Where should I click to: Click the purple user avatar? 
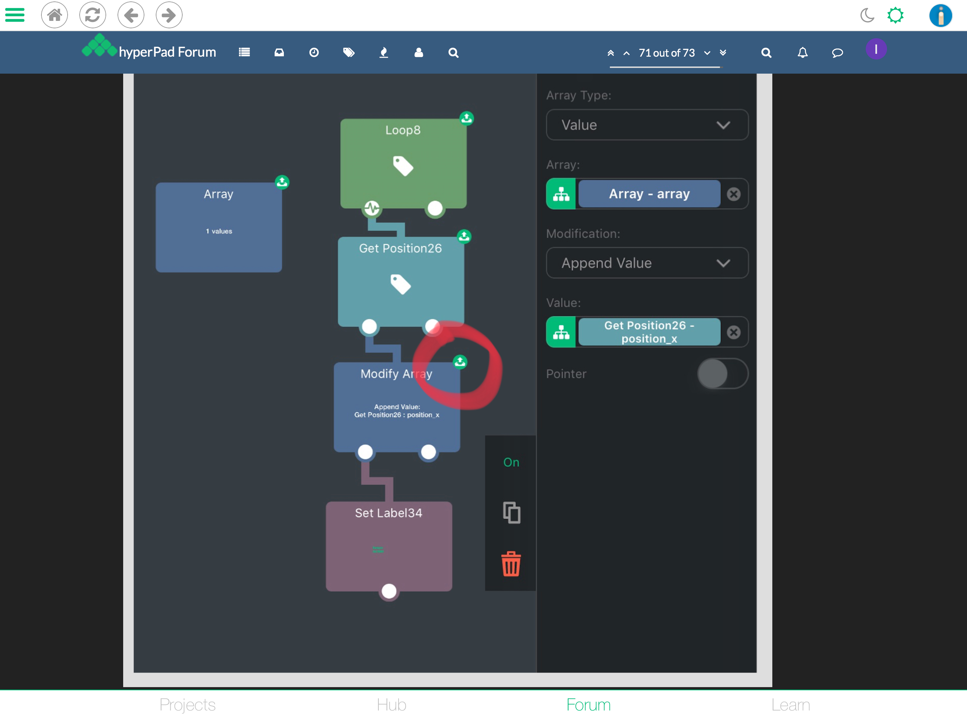coord(876,50)
